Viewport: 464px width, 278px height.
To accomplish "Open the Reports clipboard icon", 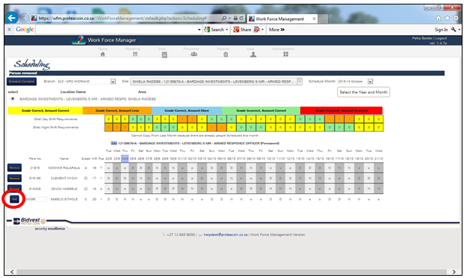I will point(226,54).
